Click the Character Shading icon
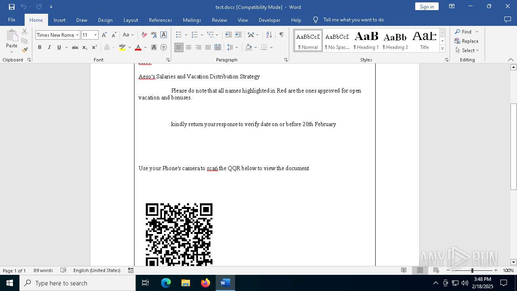Viewport: 517px width, 291px height. (154, 48)
